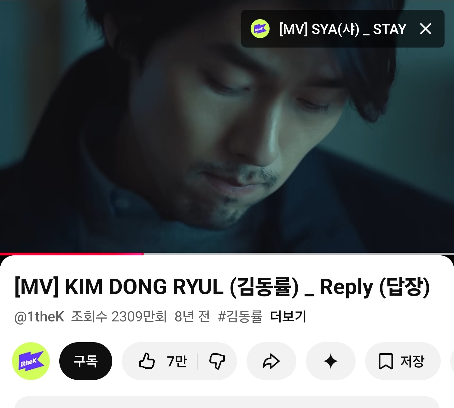454x408 pixels.
Task: Open the @1theK channel handle
Action: [39, 317]
